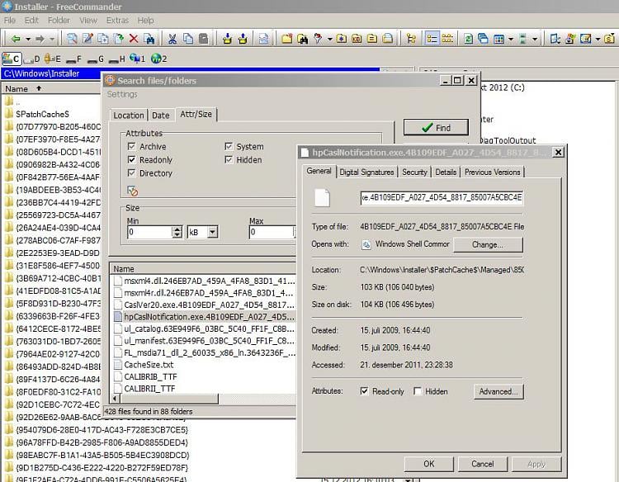Viewport: 619px width, 482px height.
Task: Click the paste clipboard icon
Action: pos(204,39)
